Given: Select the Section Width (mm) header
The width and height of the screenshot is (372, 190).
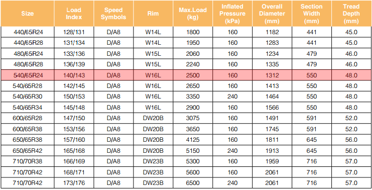Looking at the screenshot, I should 311,14.
